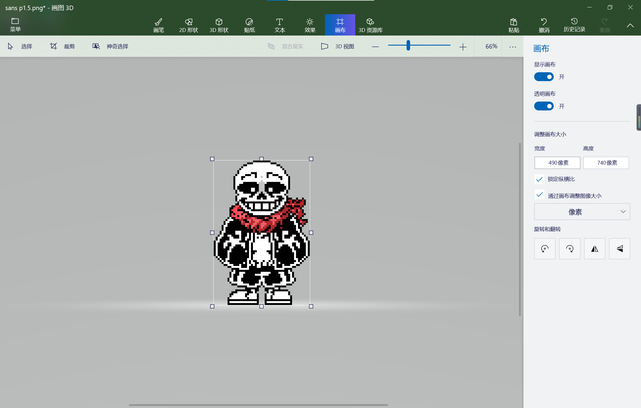Click the bottom-left canvas resize handle
This screenshot has height=408, width=641.
click(212, 306)
